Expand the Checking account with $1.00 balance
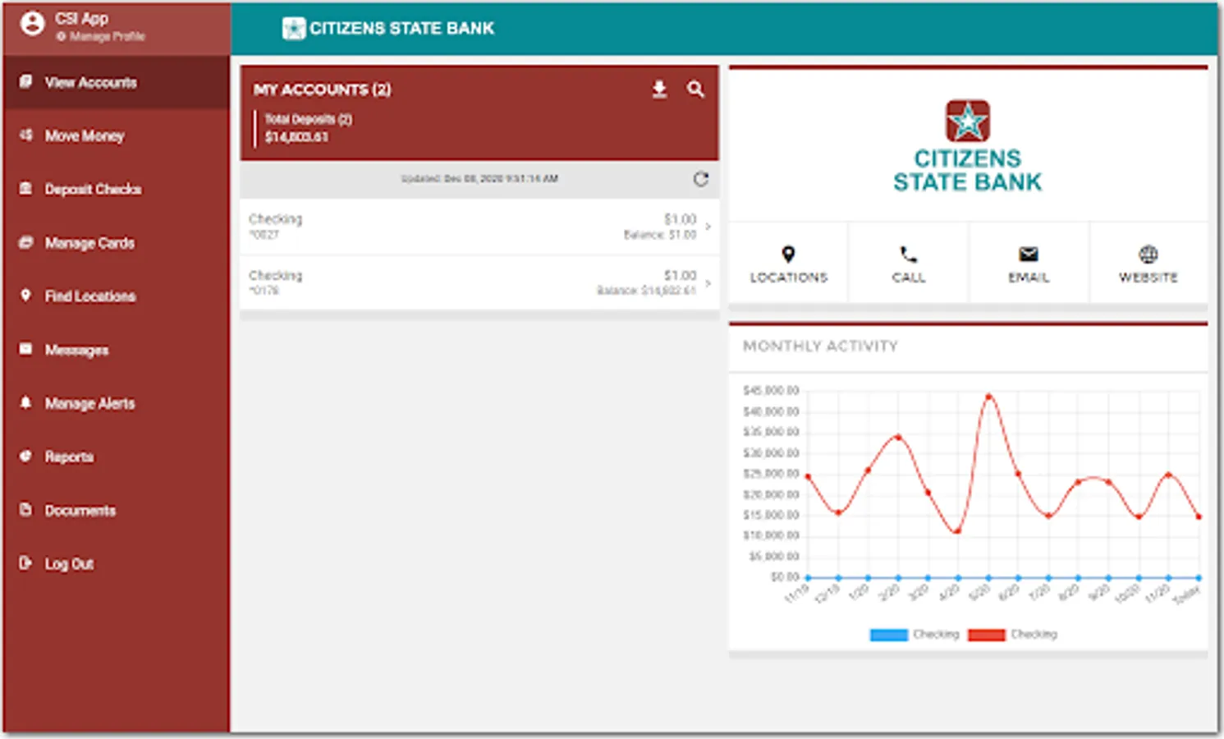Viewport: 1224px width, 739px height. [x=479, y=227]
